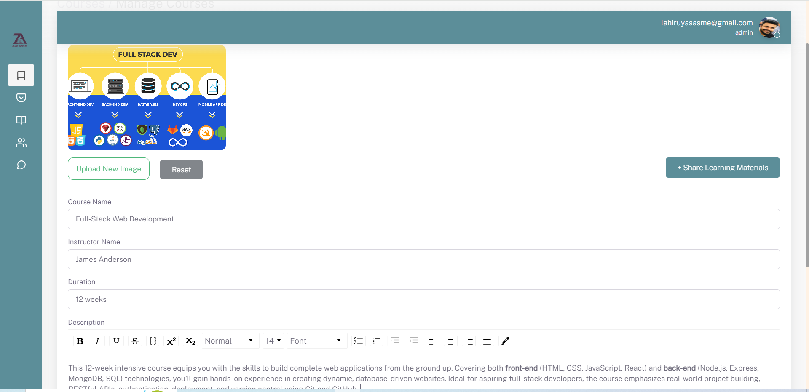Screen dimensions: 809x392
Task: Toggle underline formatting
Action: 116,341
